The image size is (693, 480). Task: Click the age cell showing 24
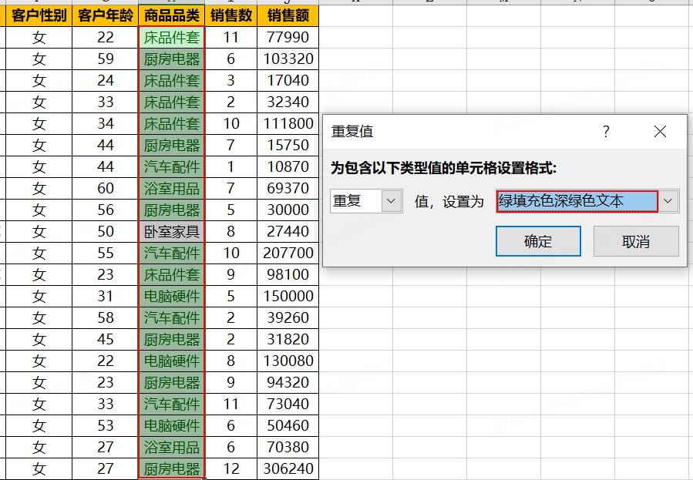pyautogui.click(x=105, y=80)
